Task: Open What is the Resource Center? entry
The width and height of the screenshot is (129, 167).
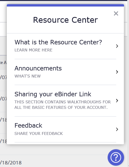Action: pos(65,46)
